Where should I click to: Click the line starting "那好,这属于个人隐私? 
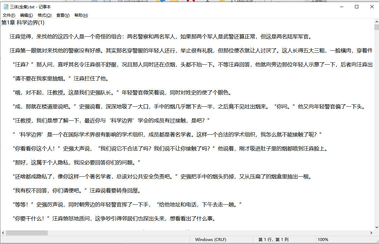click(76, 163)
